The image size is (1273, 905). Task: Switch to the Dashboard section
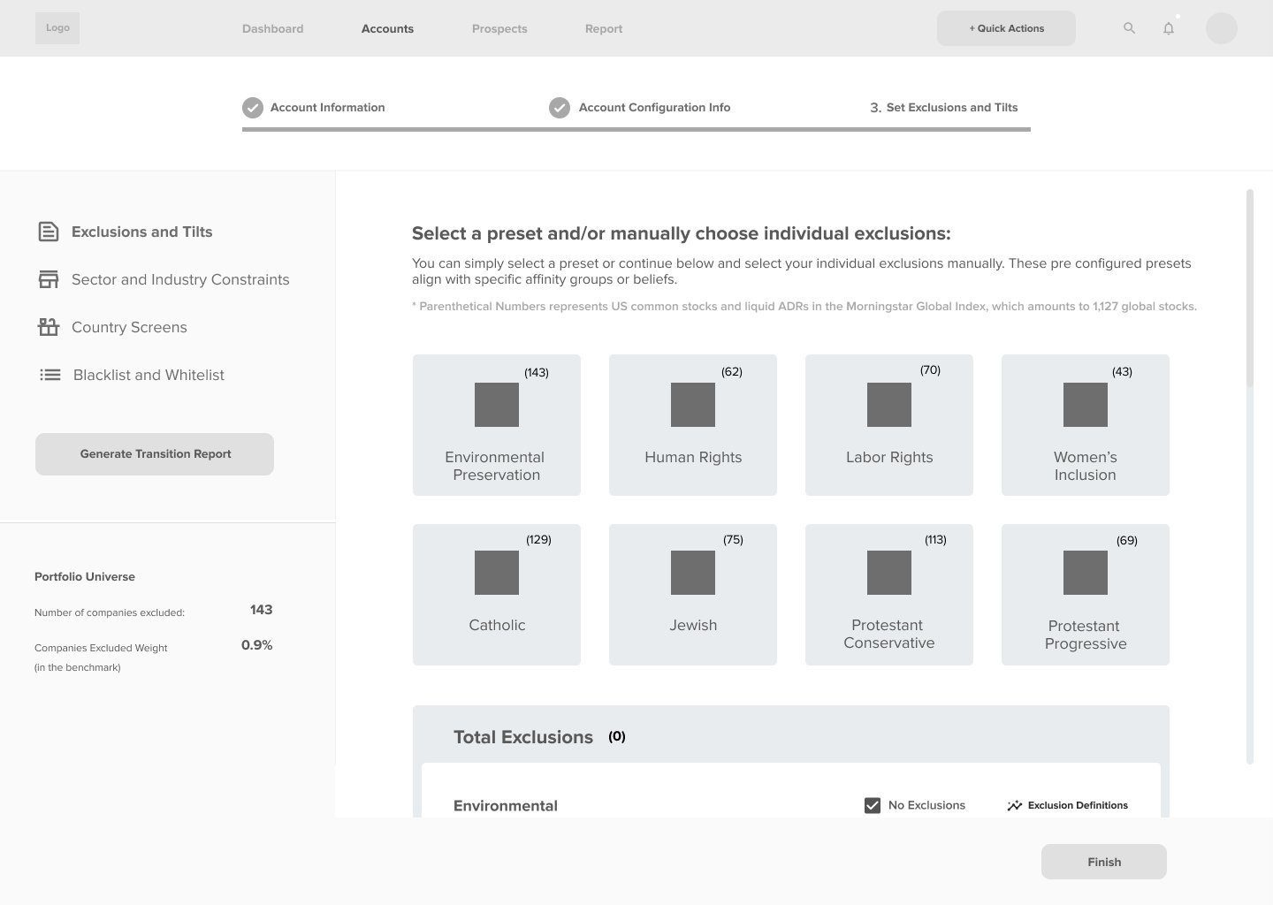pyautogui.click(x=272, y=28)
